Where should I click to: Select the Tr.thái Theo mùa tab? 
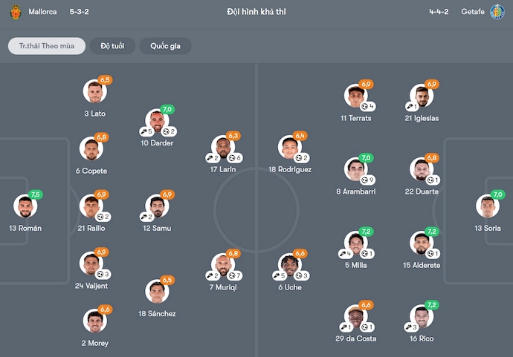[x=47, y=46]
